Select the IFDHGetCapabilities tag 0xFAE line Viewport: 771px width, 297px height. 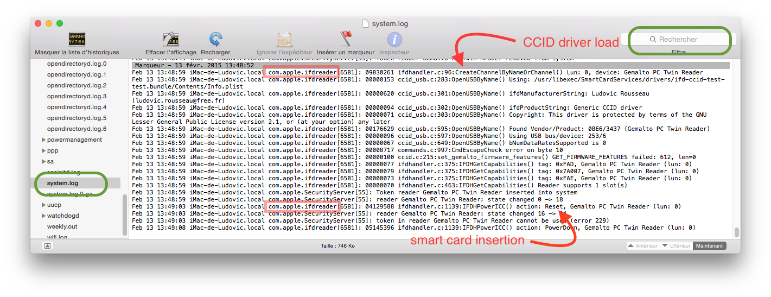pyautogui.click(x=411, y=178)
